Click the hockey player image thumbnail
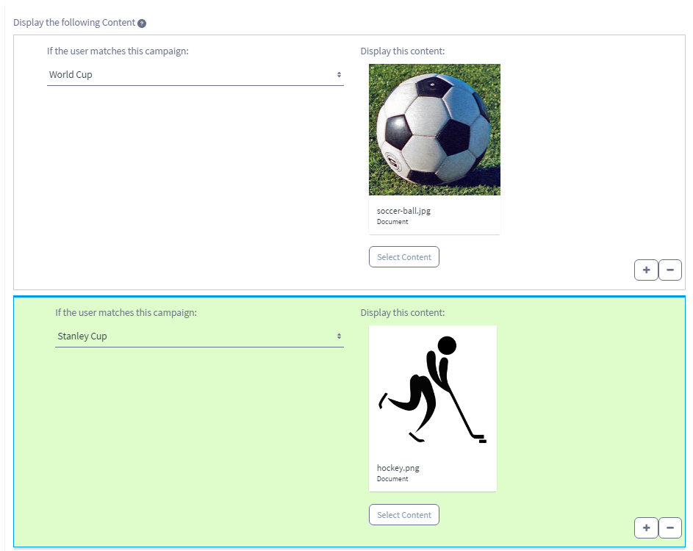This screenshot has width=693, height=551. click(x=433, y=389)
